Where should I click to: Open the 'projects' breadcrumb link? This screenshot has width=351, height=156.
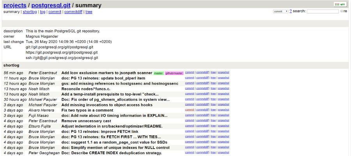[x=15, y=5]
